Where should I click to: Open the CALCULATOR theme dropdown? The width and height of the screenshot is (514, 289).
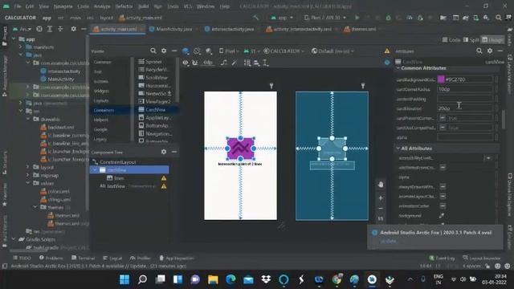pos(284,51)
